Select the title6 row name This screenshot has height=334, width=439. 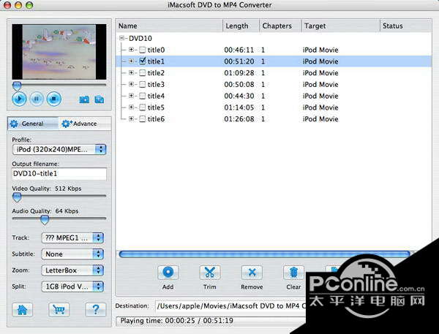(156, 119)
